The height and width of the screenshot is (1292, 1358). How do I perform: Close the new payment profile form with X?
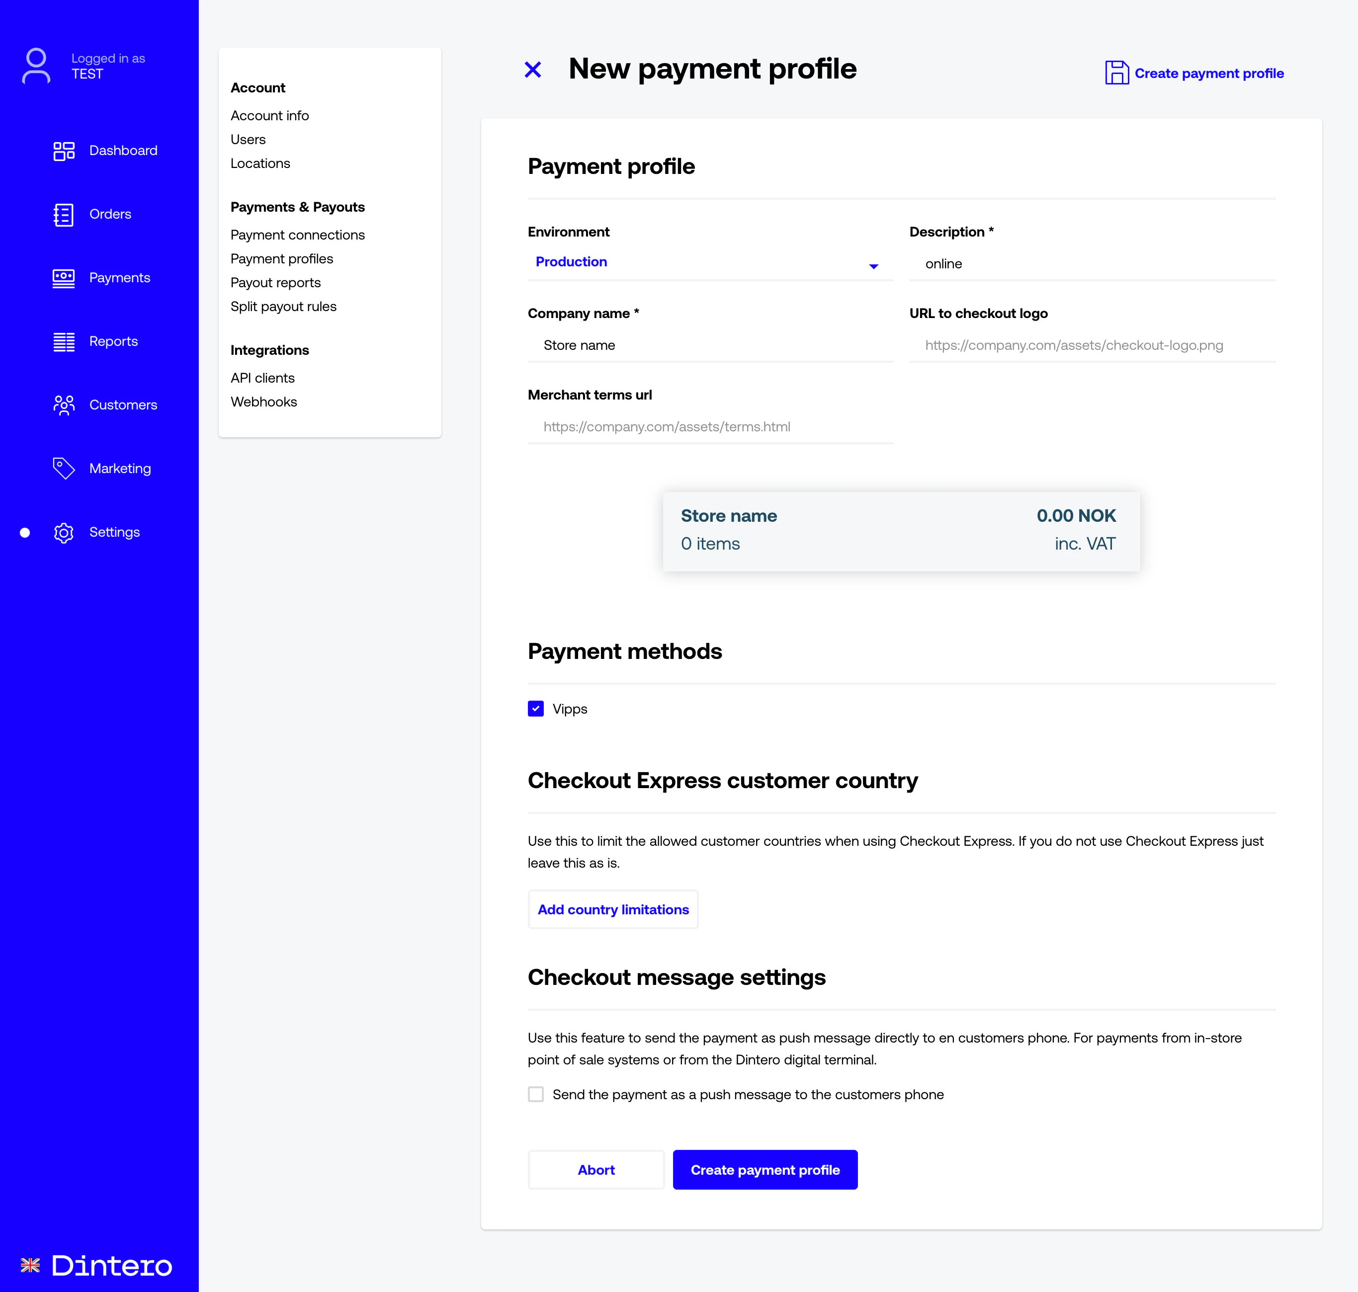tap(532, 70)
